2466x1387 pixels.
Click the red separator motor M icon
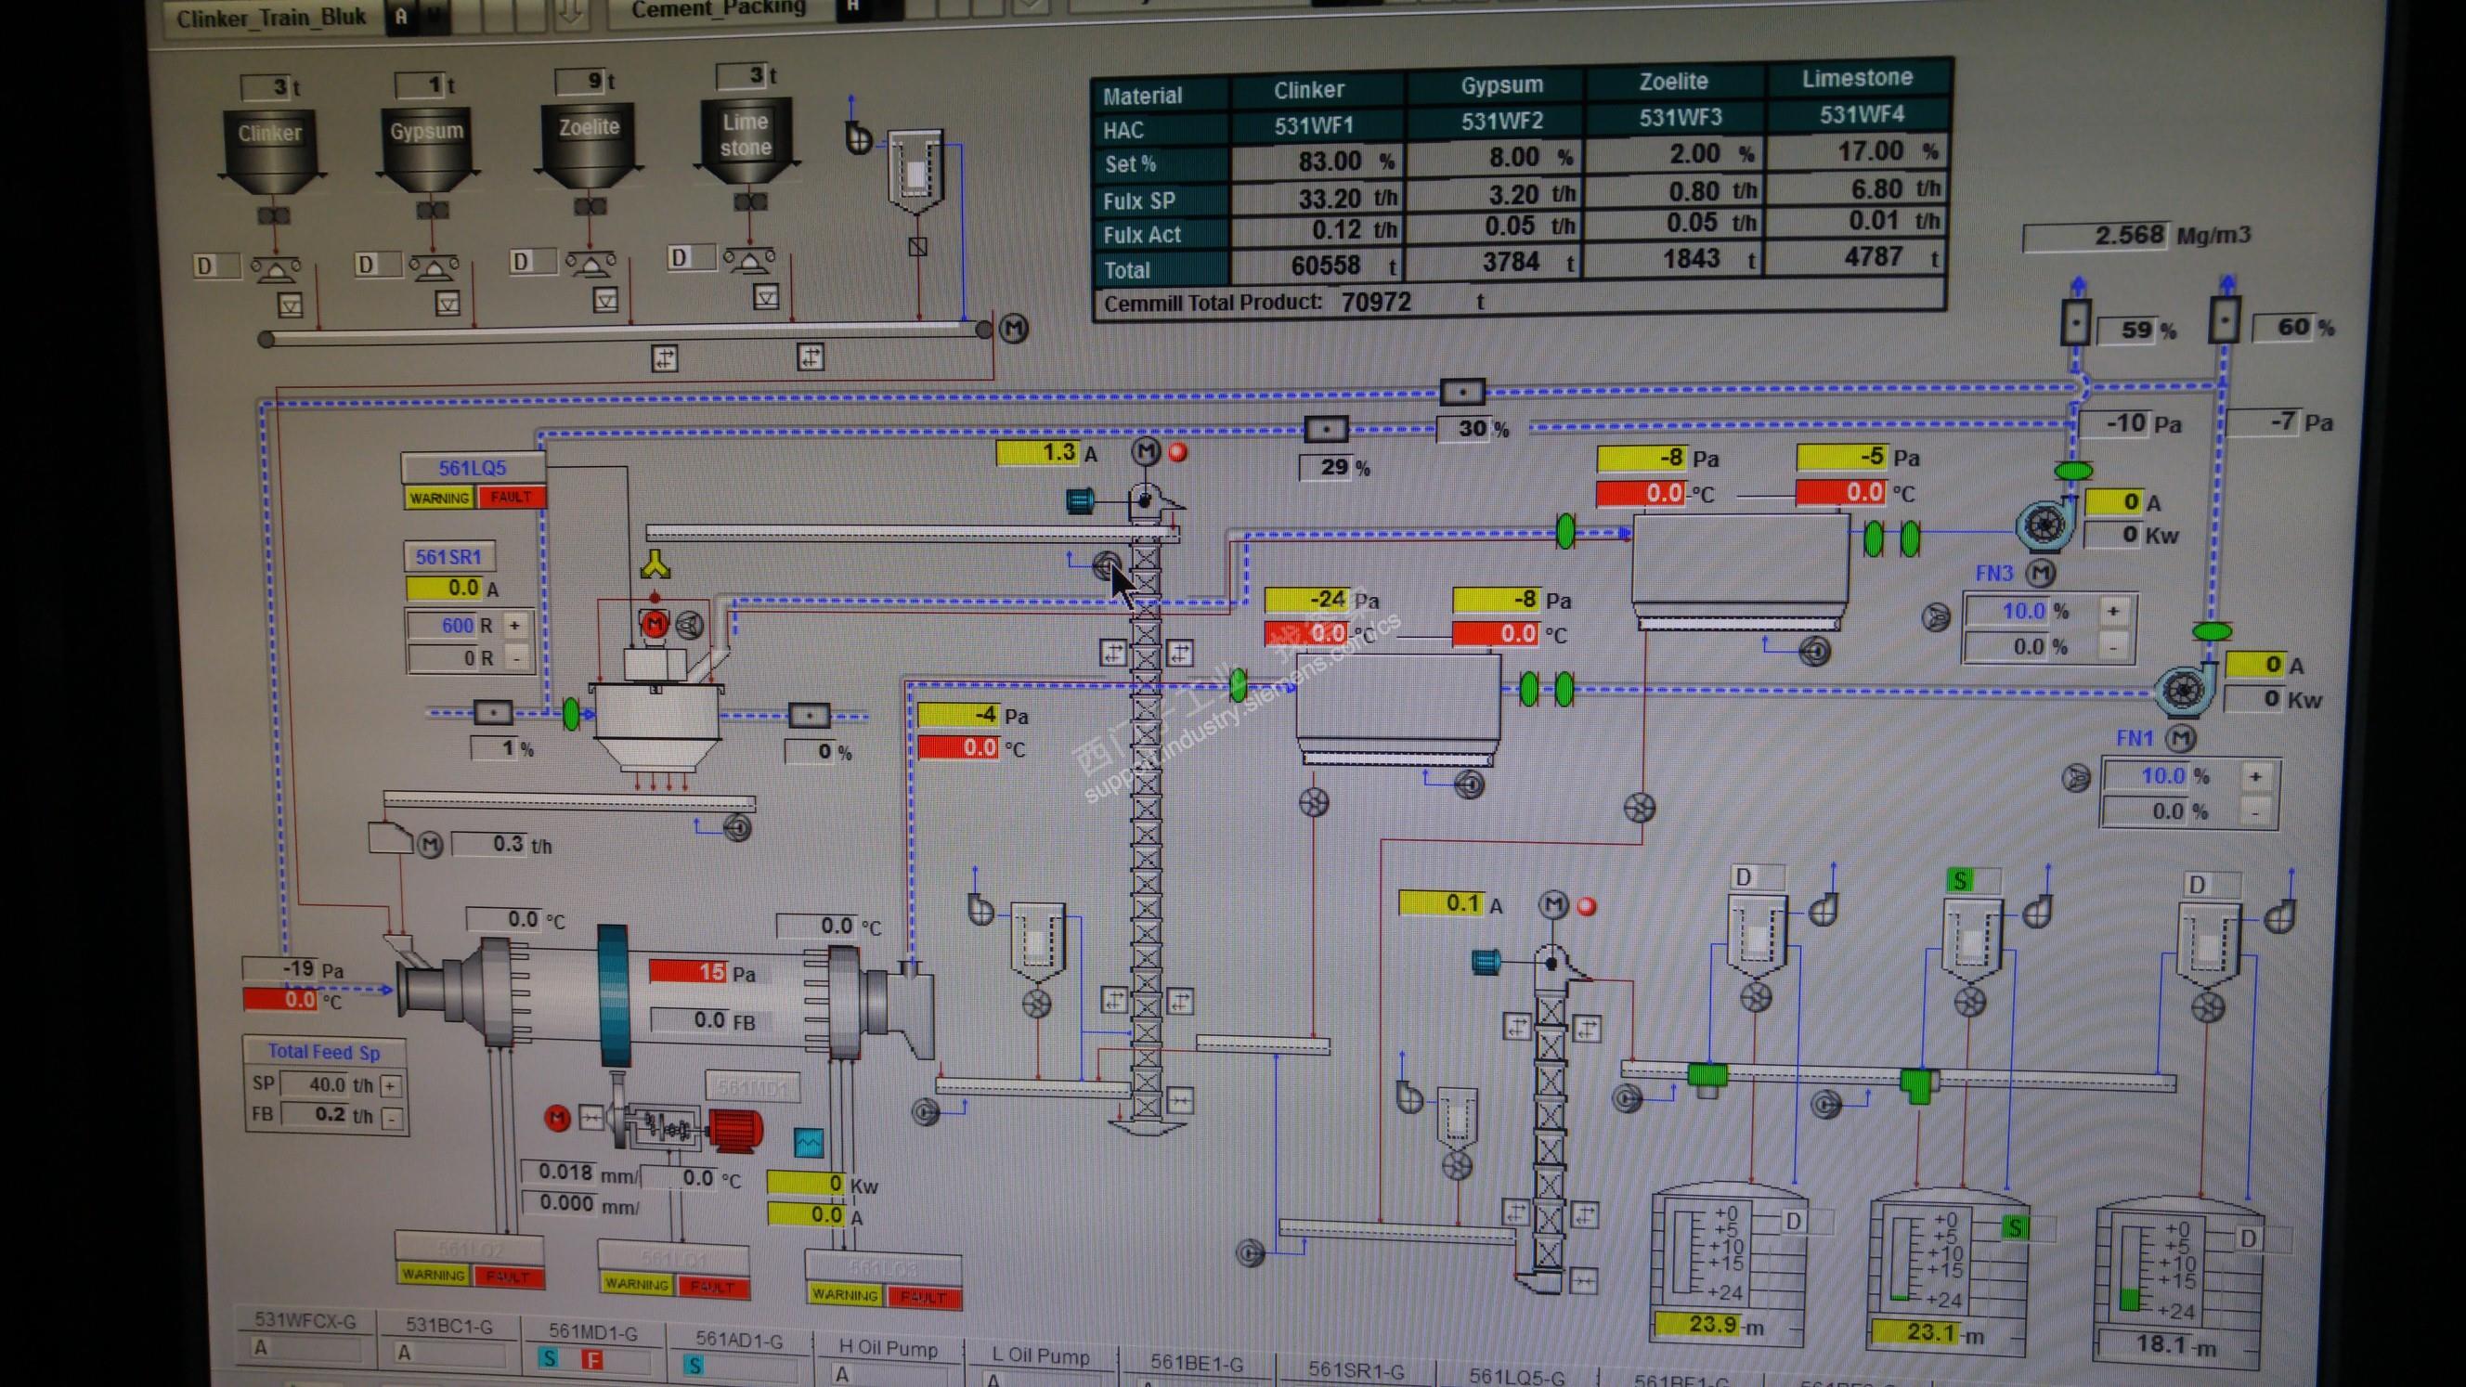point(655,624)
